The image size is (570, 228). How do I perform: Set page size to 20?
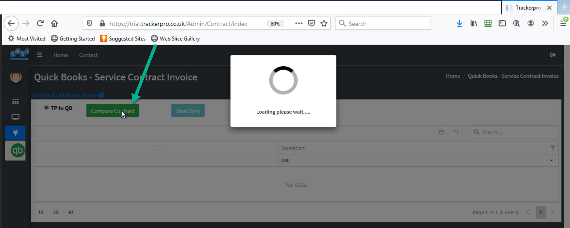[56, 213]
